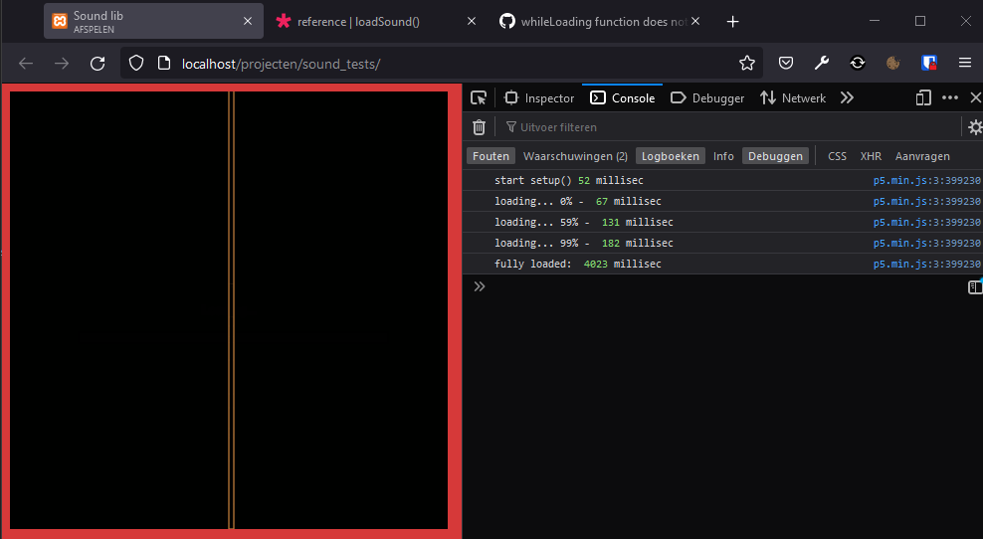Activate the element picker tool

click(x=479, y=98)
